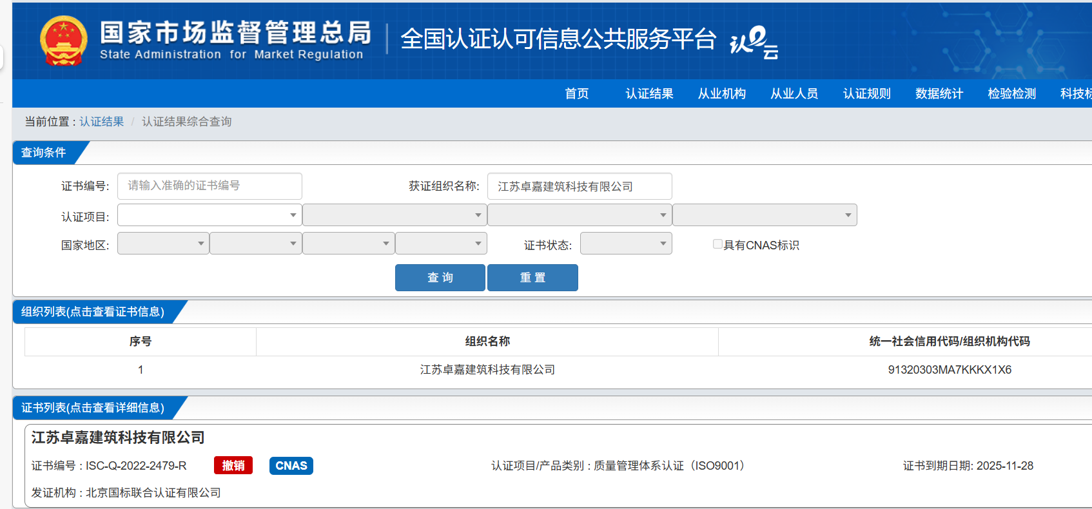Click the 证书编号 input field
This screenshot has width=1092, height=509.
tap(210, 186)
